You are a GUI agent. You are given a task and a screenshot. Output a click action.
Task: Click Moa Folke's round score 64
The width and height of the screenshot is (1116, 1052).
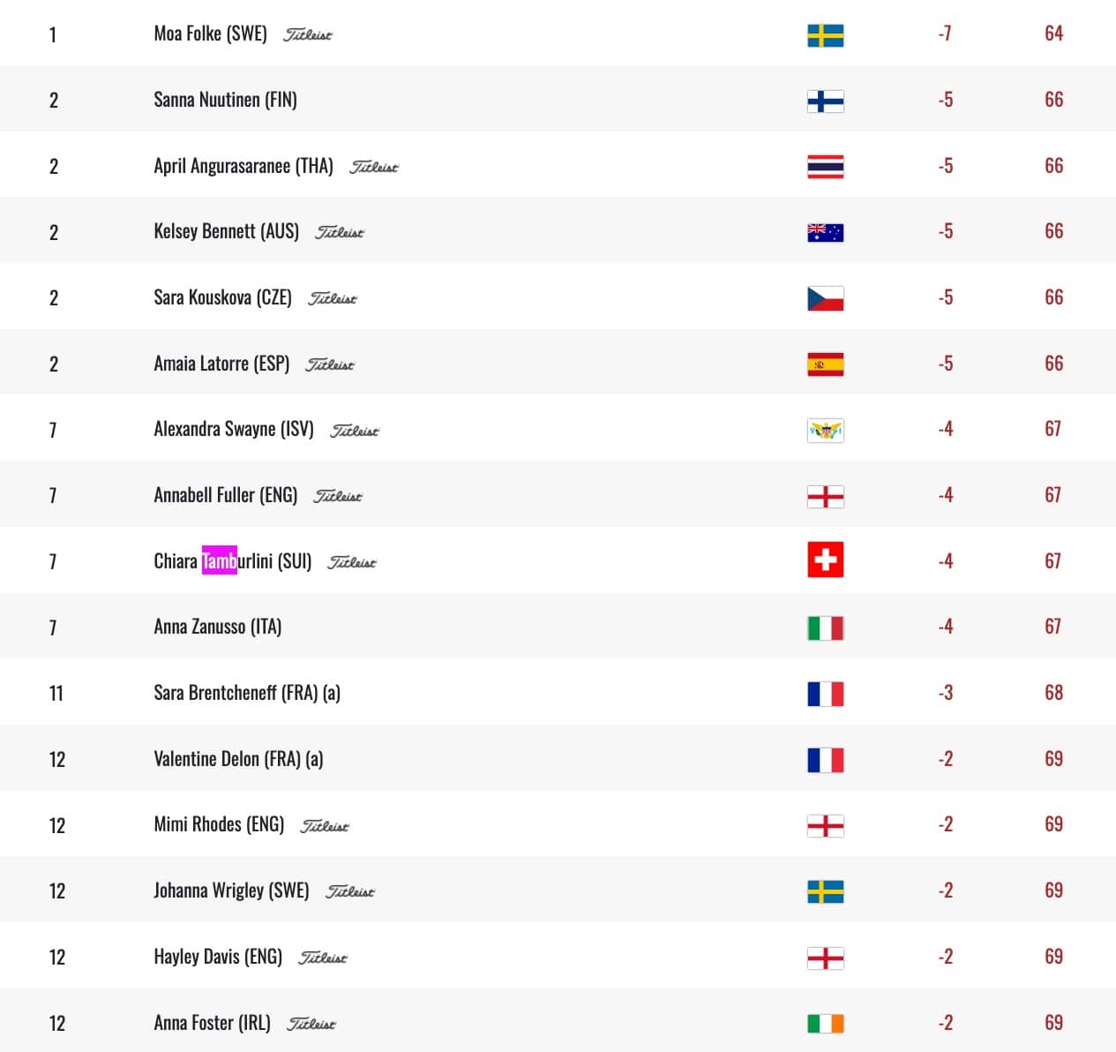pos(1053,34)
